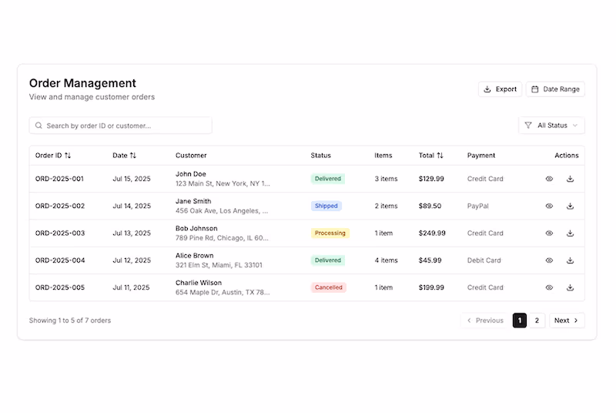Click the Debit Card payment cell
The image size is (616, 413).
(x=484, y=260)
